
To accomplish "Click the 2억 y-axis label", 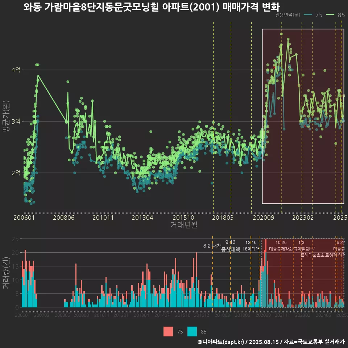I will point(16,173).
